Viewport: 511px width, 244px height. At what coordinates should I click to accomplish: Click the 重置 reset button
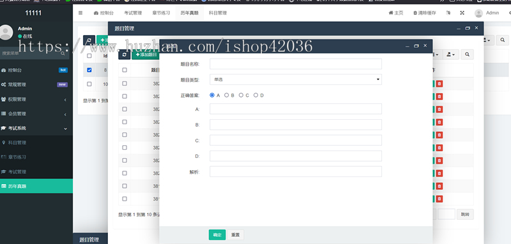click(235, 235)
